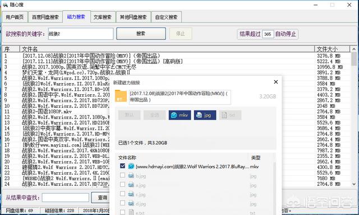Click the BT folder icon in dialog
The width and height of the screenshot is (359, 215).
[121, 96]
